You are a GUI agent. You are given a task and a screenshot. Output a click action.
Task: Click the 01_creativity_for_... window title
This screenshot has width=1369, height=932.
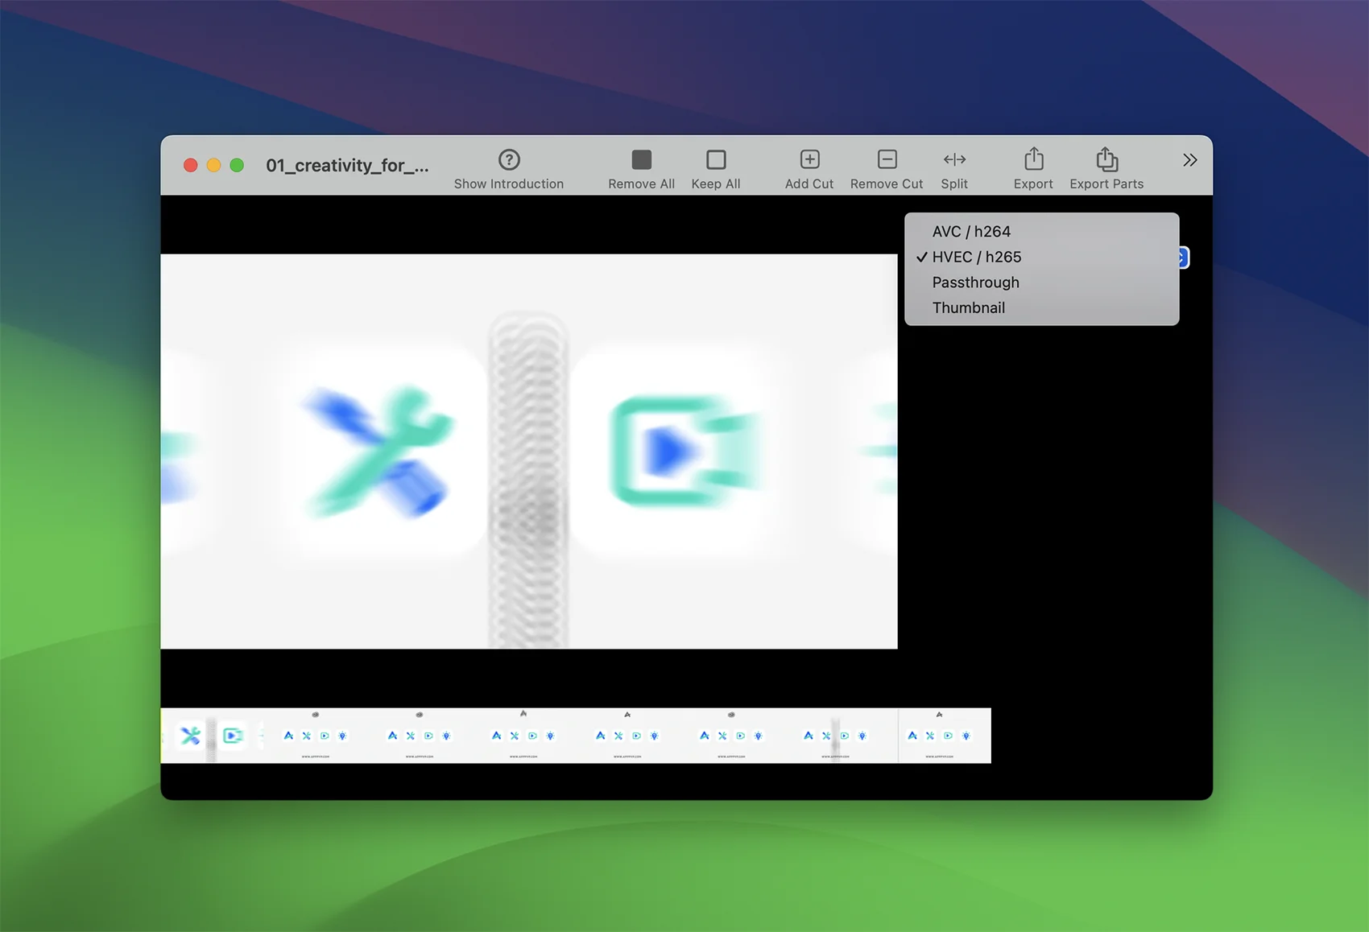[347, 165]
